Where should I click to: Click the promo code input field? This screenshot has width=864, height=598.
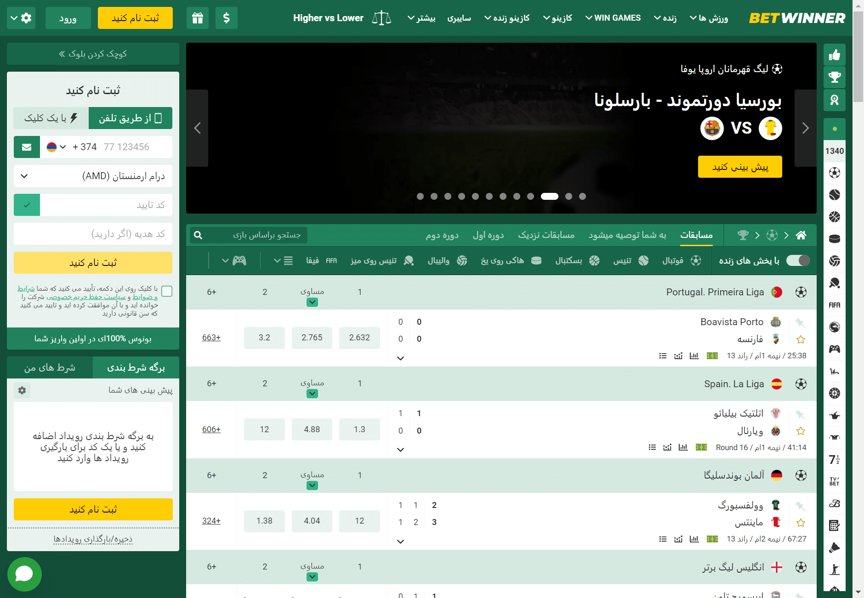tap(93, 234)
